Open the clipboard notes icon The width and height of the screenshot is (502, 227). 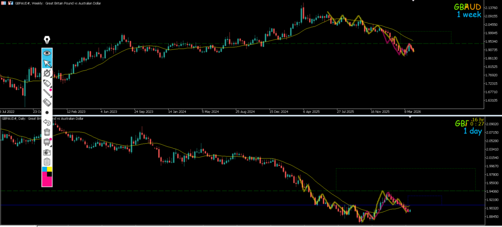pyautogui.click(x=47, y=161)
